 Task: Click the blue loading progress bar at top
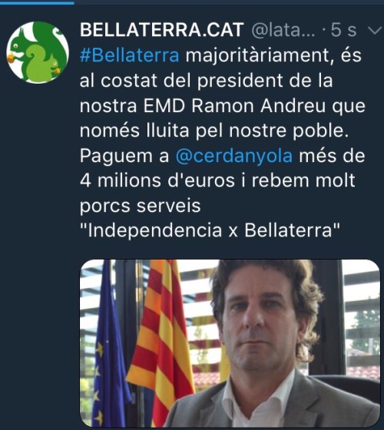pos(37,2)
